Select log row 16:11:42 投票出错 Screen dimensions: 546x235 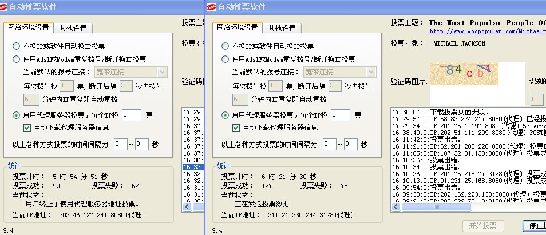(x=468, y=140)
